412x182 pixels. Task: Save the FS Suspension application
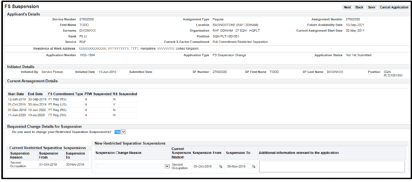[372, 7]
